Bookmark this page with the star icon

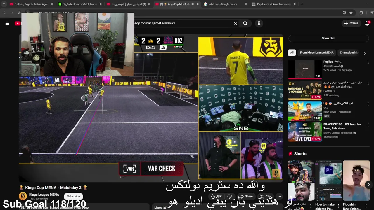tap(351, 13)
